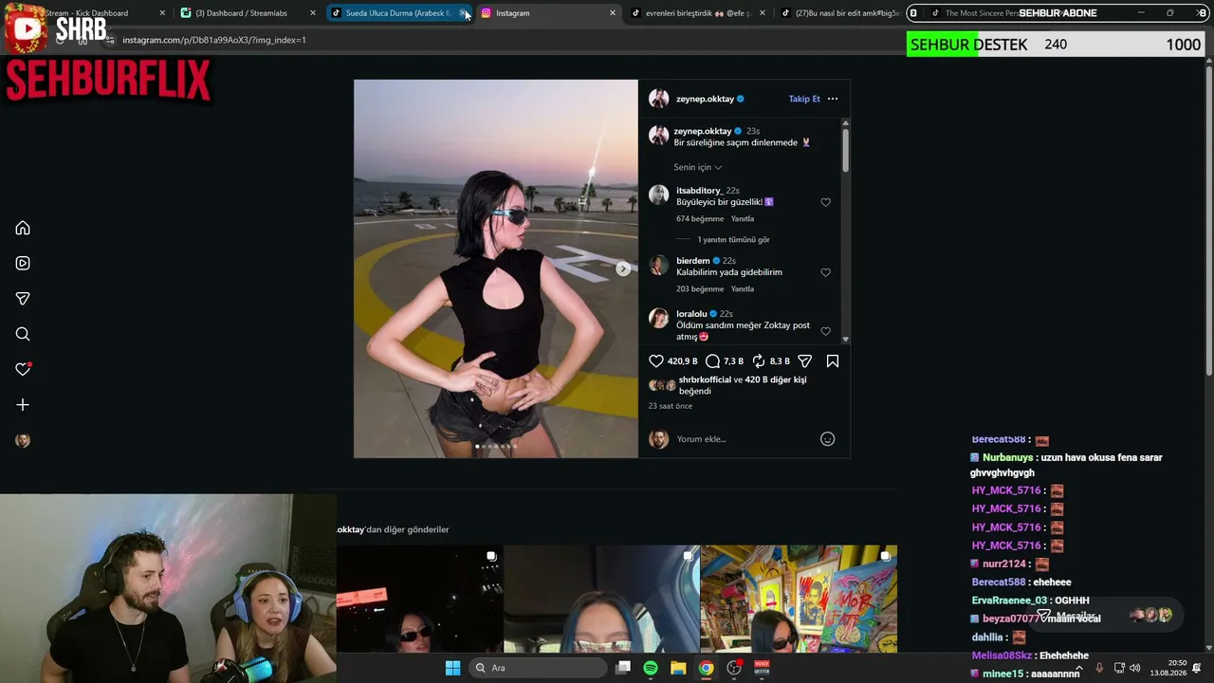
Task: Click the "Yorum ekle..." comment field
Action: click(x=745, y=439)
